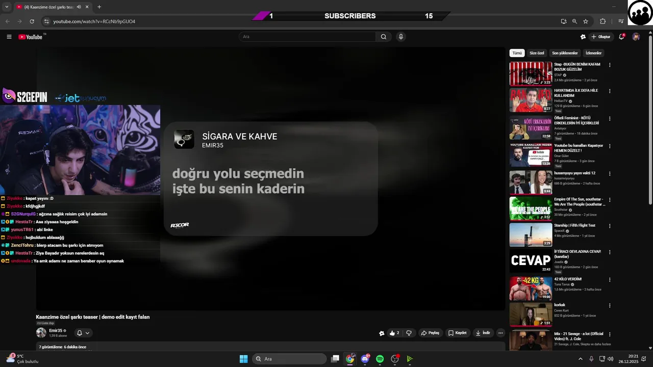653x367 pixels.
Task: Click the Paylaş share button
Action: [430, 333]
